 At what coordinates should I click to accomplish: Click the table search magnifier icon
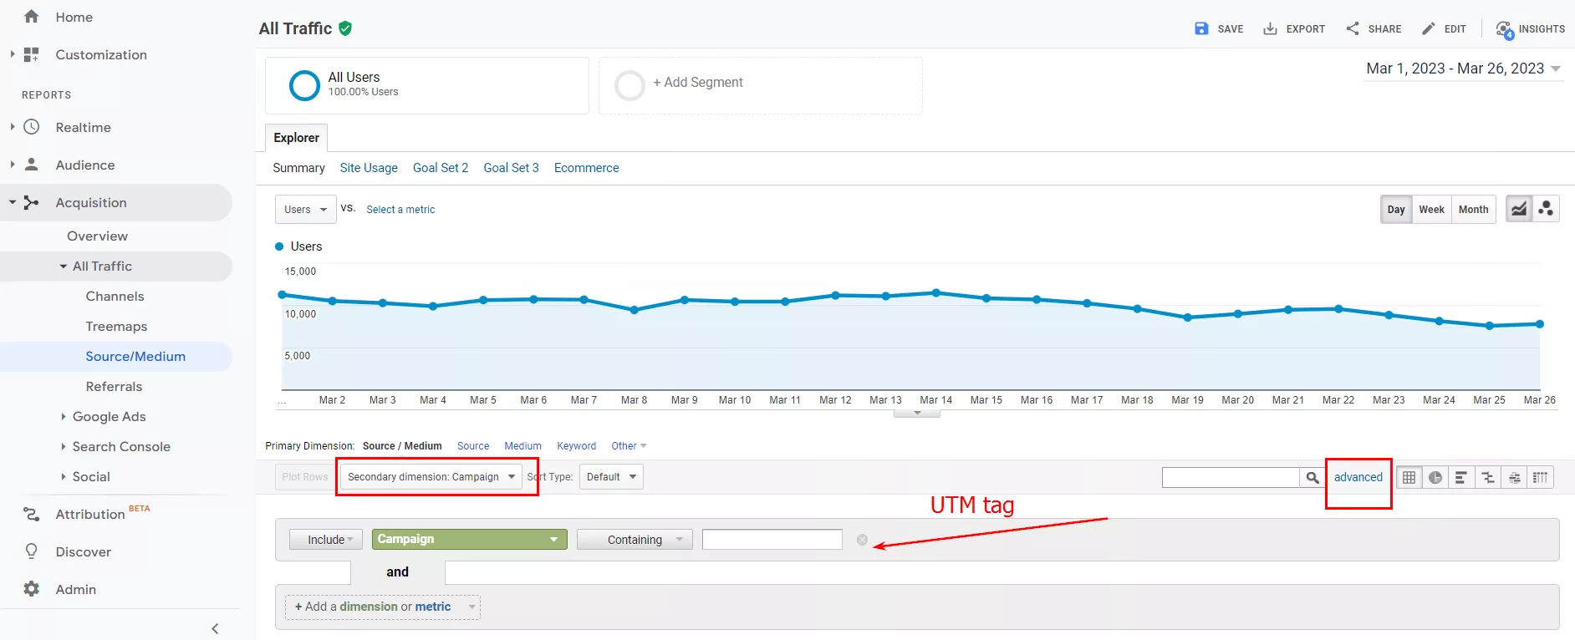coord(1312,477)
